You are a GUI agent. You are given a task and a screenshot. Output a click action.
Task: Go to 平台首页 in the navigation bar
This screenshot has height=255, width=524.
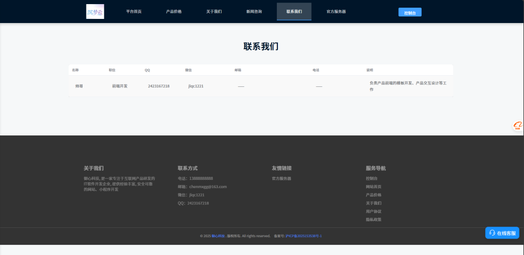(134, 11)
